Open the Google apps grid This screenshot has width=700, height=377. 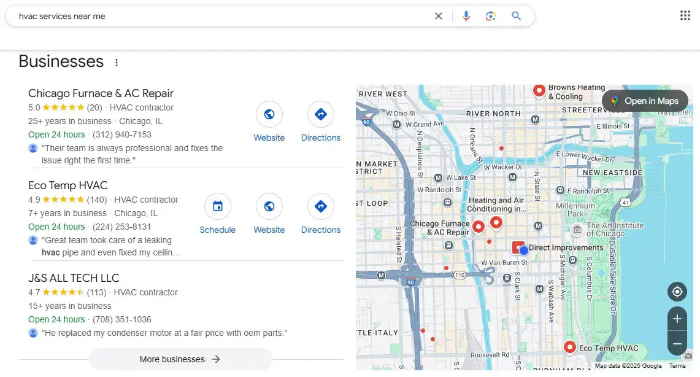coord(685,15)
